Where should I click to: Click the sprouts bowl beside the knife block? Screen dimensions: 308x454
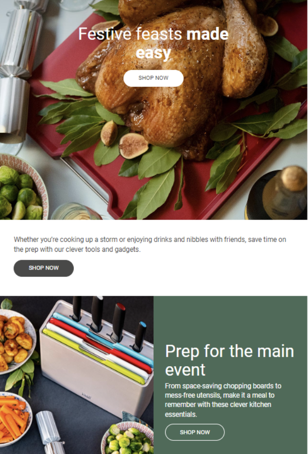coord(127,438)
